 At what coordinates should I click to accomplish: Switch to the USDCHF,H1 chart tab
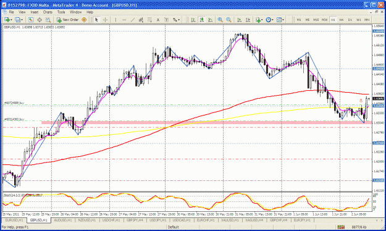tap(111, 220)
